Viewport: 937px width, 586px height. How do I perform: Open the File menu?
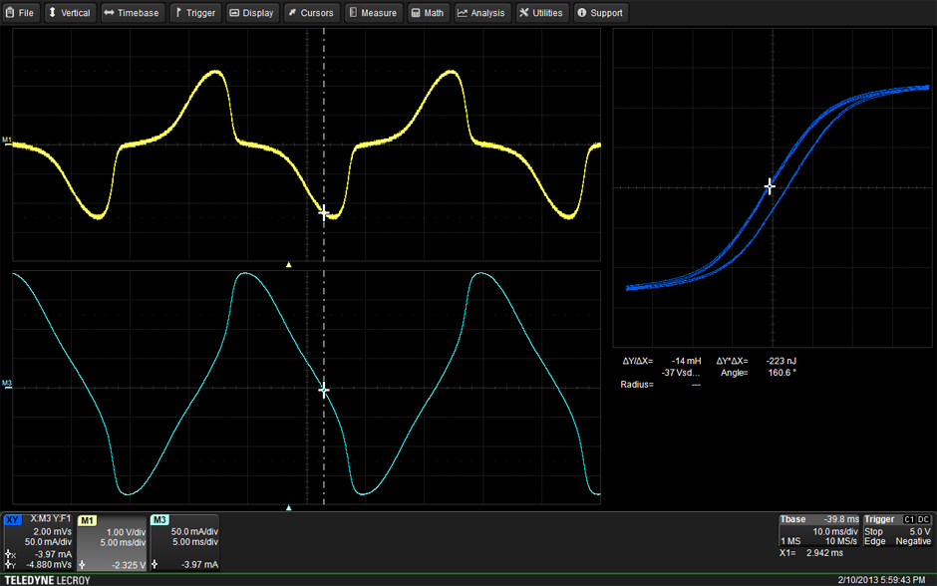(20, 13)
